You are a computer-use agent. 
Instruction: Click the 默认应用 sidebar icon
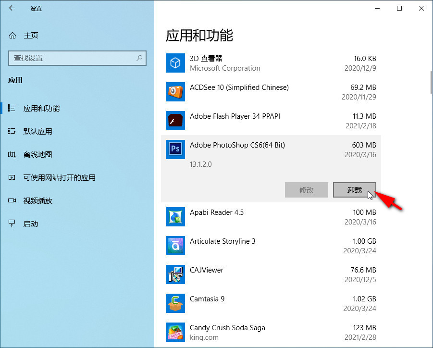click(x=12, y=131)
